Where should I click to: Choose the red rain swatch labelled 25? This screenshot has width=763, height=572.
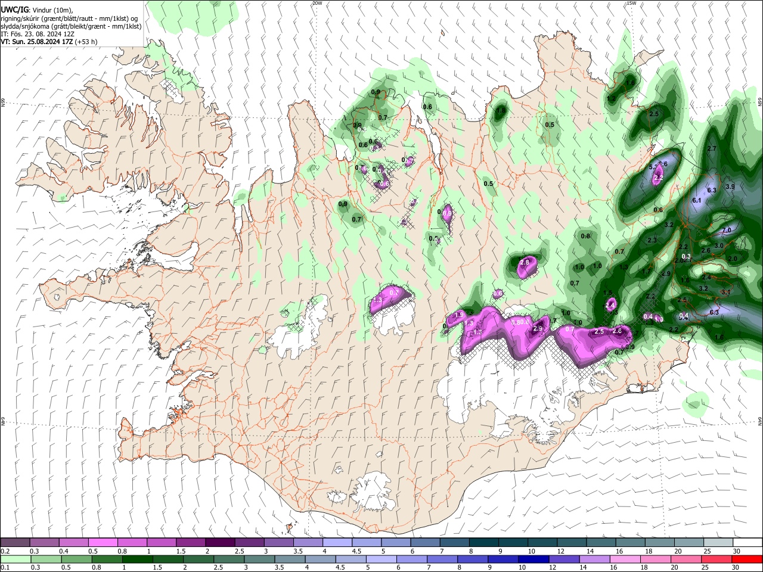[717, 559]
